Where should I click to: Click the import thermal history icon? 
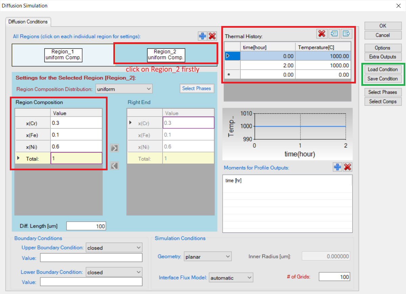335,33
